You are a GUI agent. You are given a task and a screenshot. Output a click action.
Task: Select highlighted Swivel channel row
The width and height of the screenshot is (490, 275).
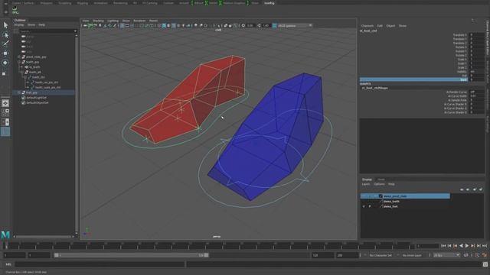(414, 79)
